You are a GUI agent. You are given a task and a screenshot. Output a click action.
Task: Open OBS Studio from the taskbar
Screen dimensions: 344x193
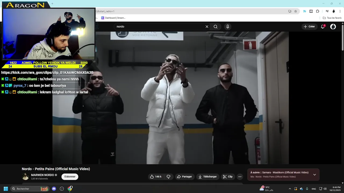click(x=62, y=189)
